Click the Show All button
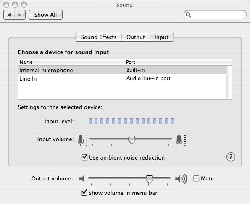250x204 pixels. pos(46,15)
